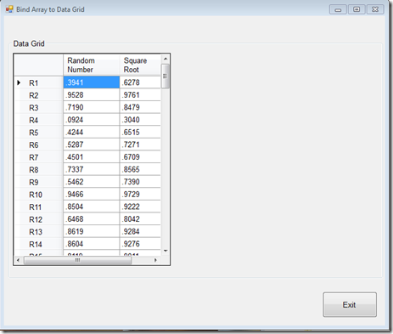Viewport: 393px width, 334px height.
Task: Maximize the Bind Array to Data Grid window
Action: tap(357, 9)
